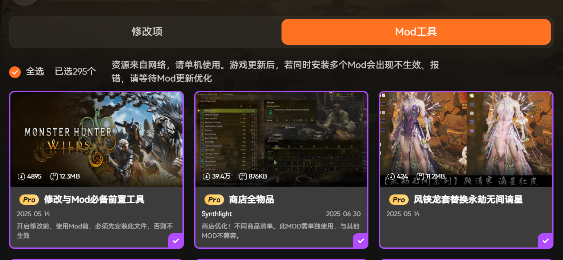Viewport: 563px width, 260px height.
Task: Click the Pro badge on 风铁龙套替换永劫无间谪星
Action: tap(399, 200)
